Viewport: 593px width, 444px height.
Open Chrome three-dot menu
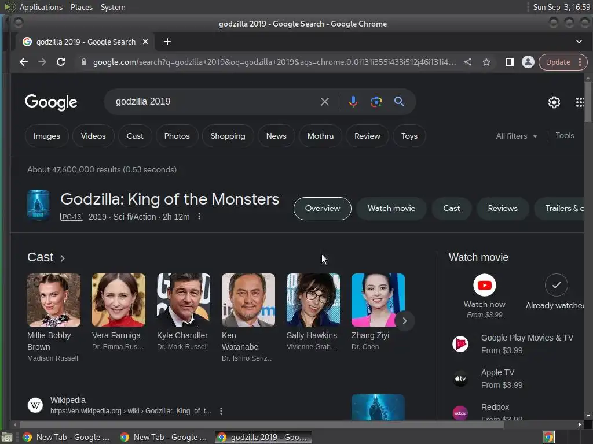580,62
